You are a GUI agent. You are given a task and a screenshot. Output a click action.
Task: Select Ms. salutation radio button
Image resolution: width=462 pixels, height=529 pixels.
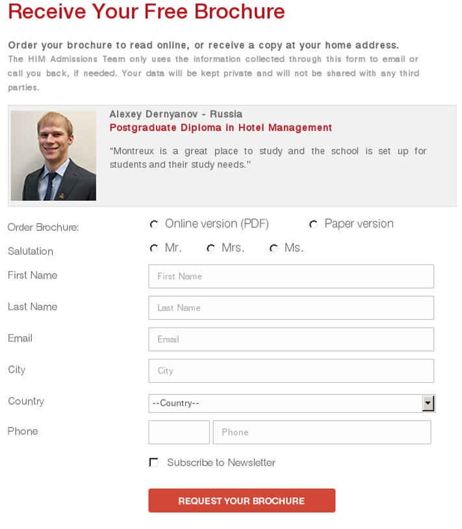[274, 248]
